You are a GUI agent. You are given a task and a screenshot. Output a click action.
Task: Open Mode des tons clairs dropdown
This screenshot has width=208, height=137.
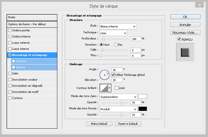coord(118,97)
